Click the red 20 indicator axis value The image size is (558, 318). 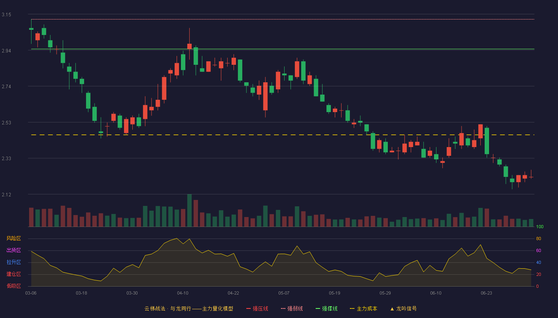(x=538, y=274)
